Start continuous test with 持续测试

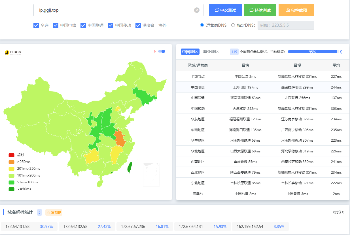click(260, 10)
